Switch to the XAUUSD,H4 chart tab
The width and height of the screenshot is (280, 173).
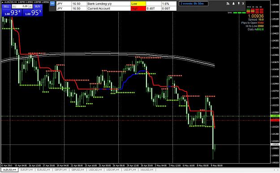pos(147,170)
